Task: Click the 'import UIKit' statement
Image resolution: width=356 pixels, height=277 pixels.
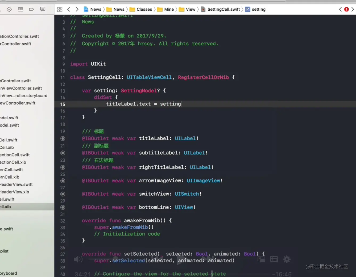Action: (88, 64)
